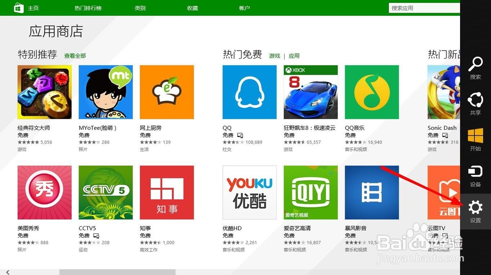Screen dimensions: 491x275
Task: Click the 特别推荐 heading
Action: point(37,54)
